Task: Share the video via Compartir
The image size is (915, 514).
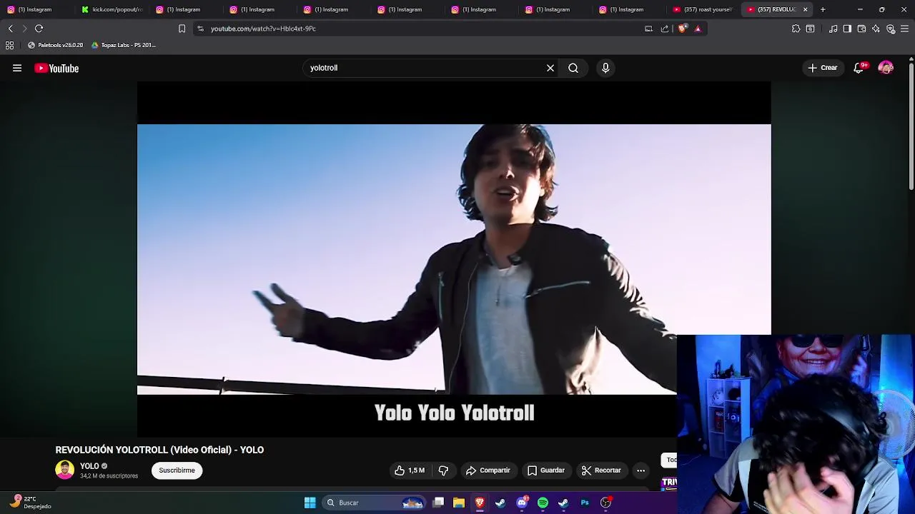Action: coord(488,470)
